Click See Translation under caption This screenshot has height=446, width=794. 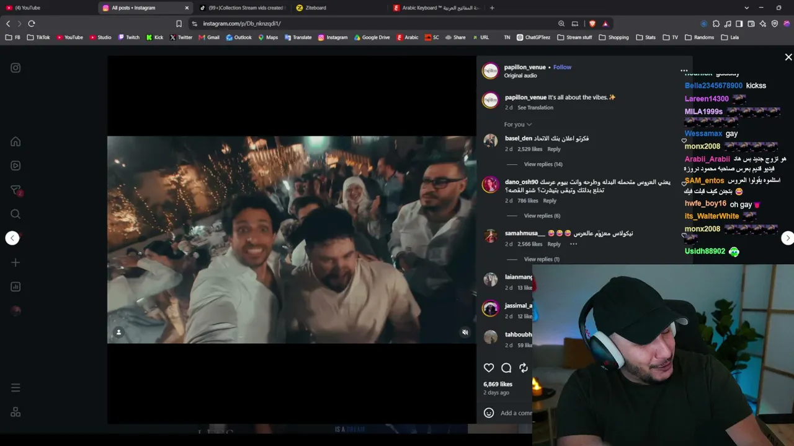pyautogui.click(x=535, y=108)
